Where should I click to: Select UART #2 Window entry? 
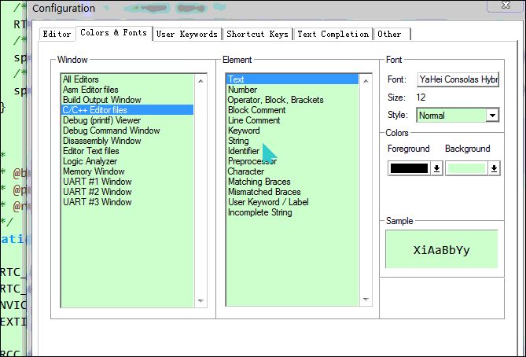(127, 192)
